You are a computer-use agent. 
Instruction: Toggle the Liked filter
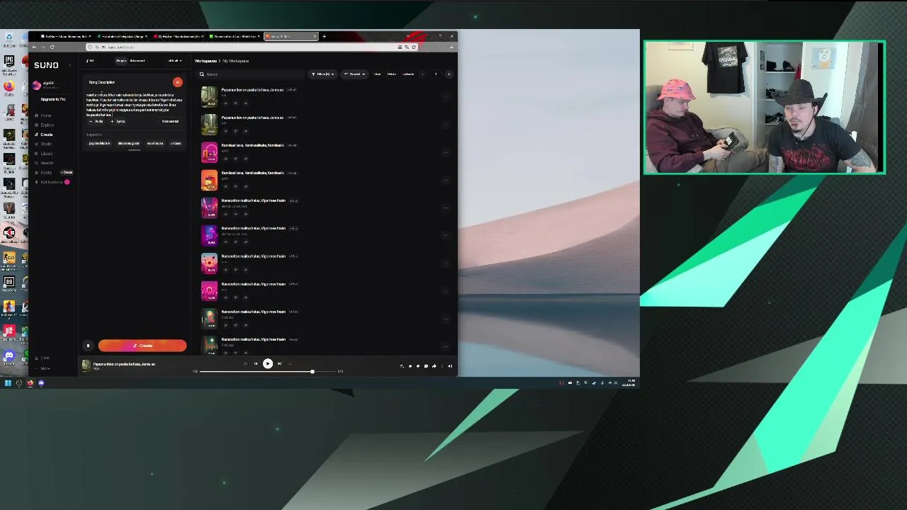coord(377,74)
